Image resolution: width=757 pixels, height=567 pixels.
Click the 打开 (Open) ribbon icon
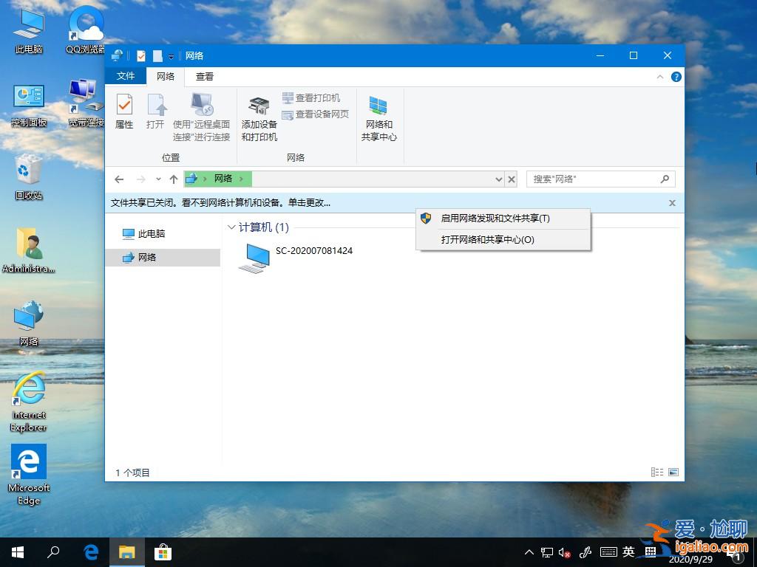point(155,111)
